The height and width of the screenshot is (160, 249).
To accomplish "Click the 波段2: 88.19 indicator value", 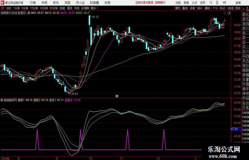I will [41, 100].
